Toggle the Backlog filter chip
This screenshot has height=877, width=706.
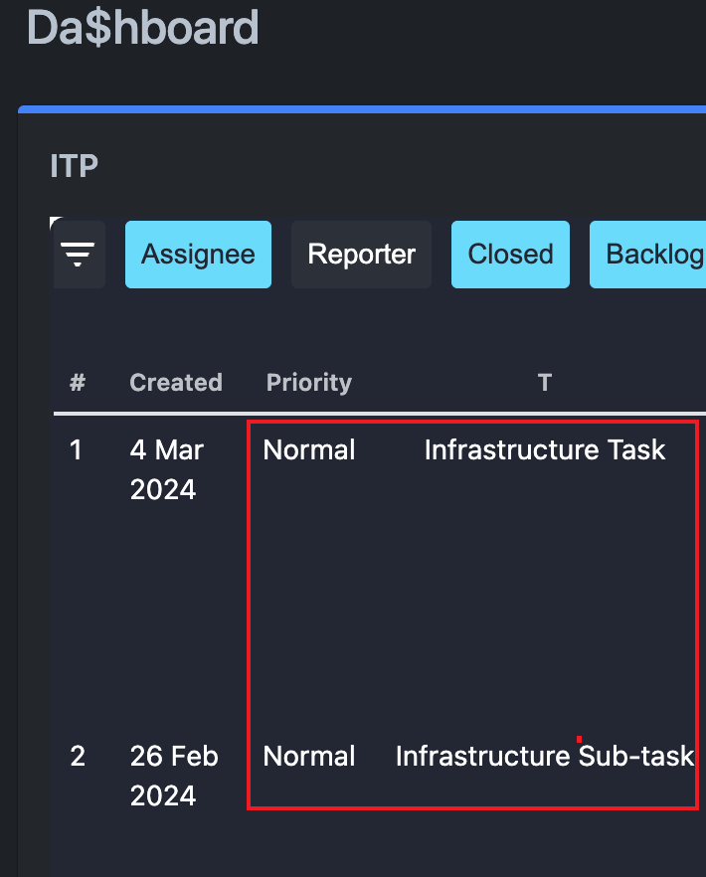659,255
